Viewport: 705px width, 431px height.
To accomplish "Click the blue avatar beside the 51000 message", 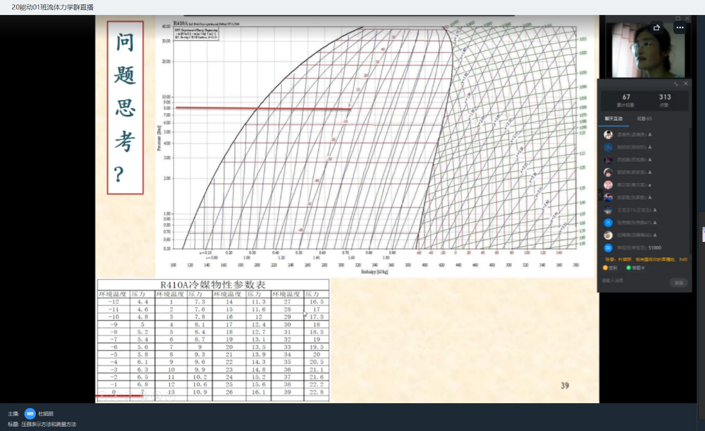I will (x=609, y=248).
